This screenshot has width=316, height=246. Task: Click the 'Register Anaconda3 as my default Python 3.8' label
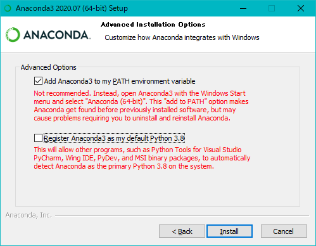(114, 138)
